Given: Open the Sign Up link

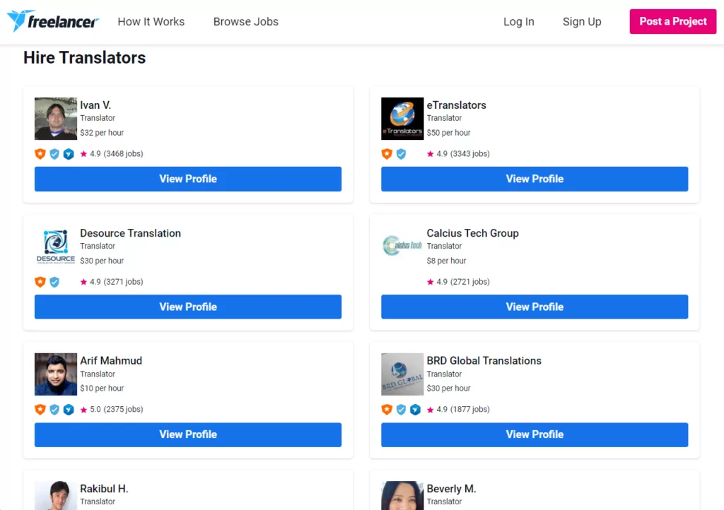Looking at the screenshot, I should point(582,22).
